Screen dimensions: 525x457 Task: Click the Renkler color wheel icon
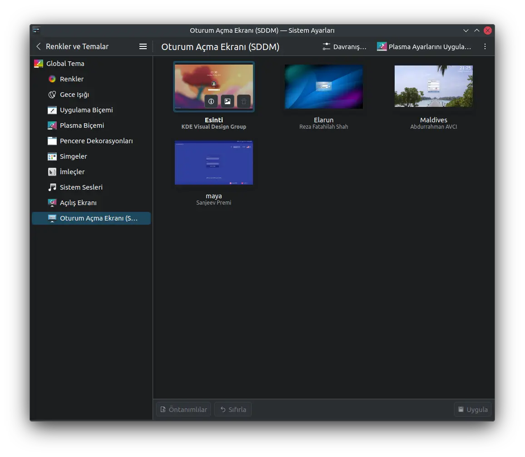tap(52, 79)
